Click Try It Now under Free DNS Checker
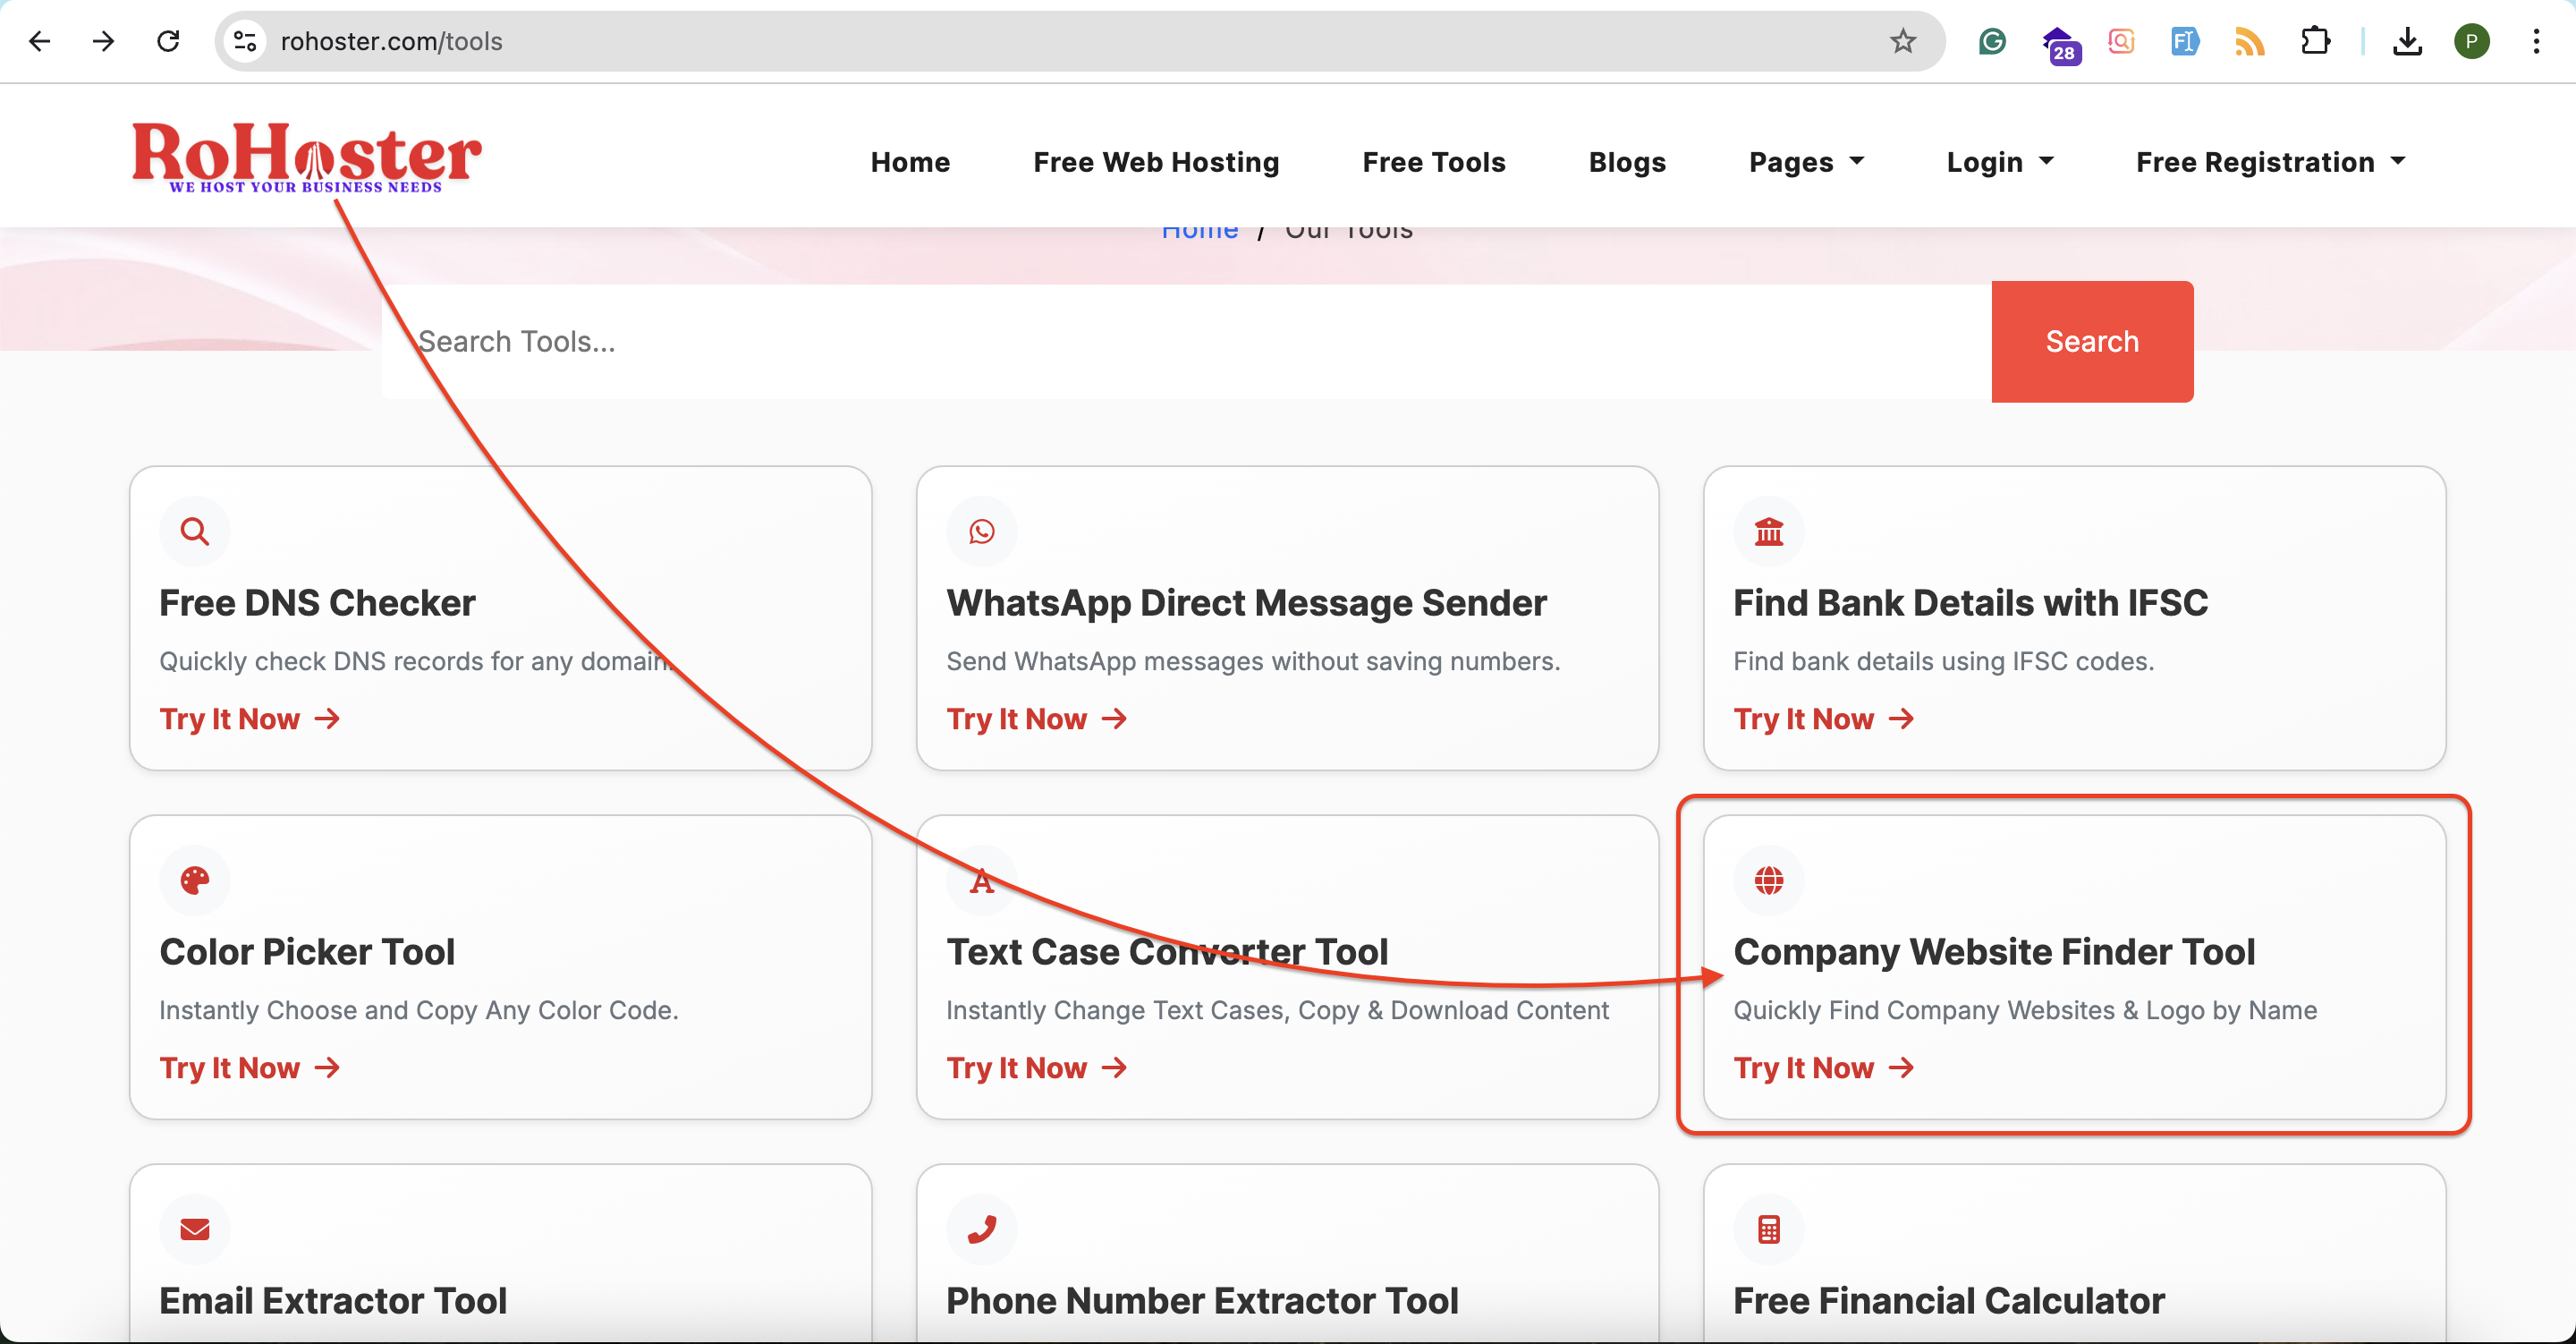This screenshot has height=1344, width=2576. click(250, 719)
